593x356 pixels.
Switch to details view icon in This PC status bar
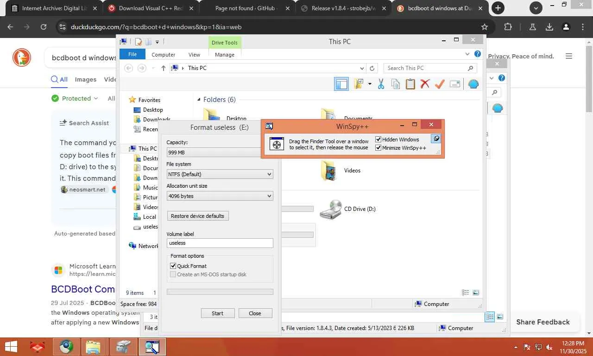pyautogui.click(x=466, y=292)
